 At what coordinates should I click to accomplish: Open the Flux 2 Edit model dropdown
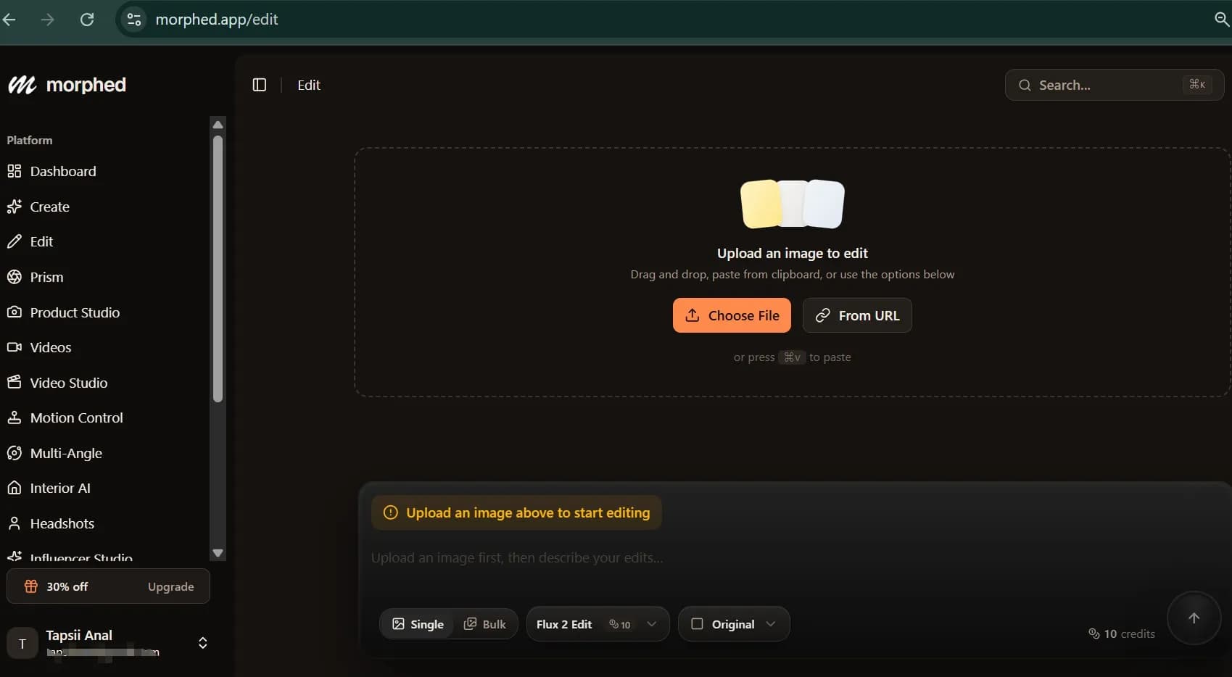[598, 624]
